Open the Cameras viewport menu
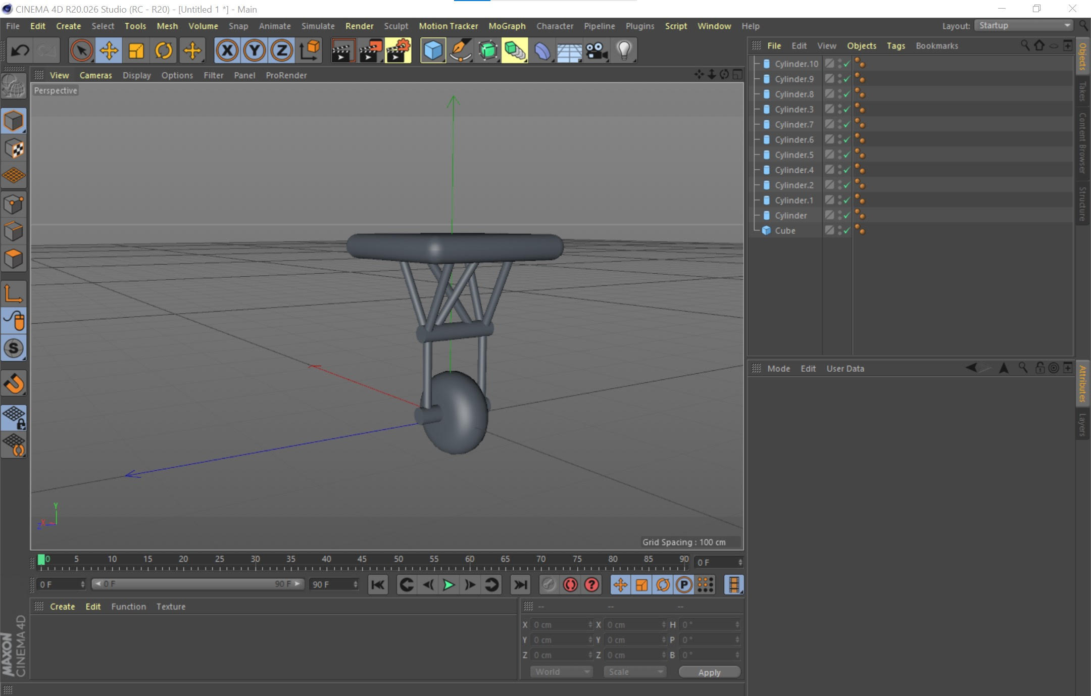Viewport: 1091px width, 696px height. (x=95, y=75)
